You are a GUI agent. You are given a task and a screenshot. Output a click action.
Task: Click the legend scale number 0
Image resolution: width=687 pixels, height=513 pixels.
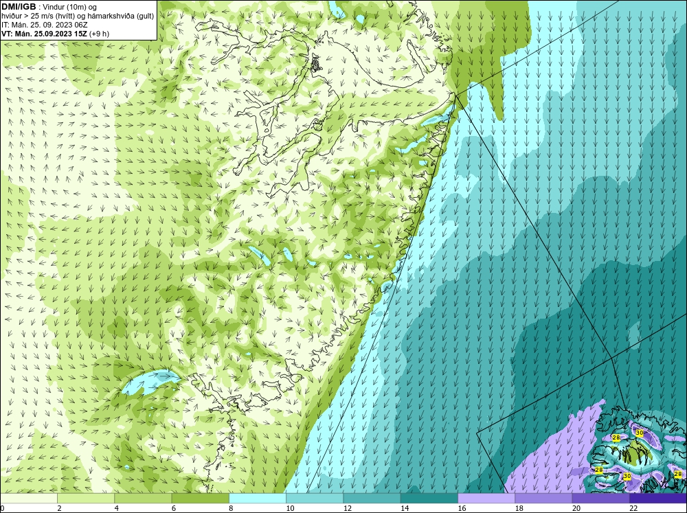click(x=2, y=508)
